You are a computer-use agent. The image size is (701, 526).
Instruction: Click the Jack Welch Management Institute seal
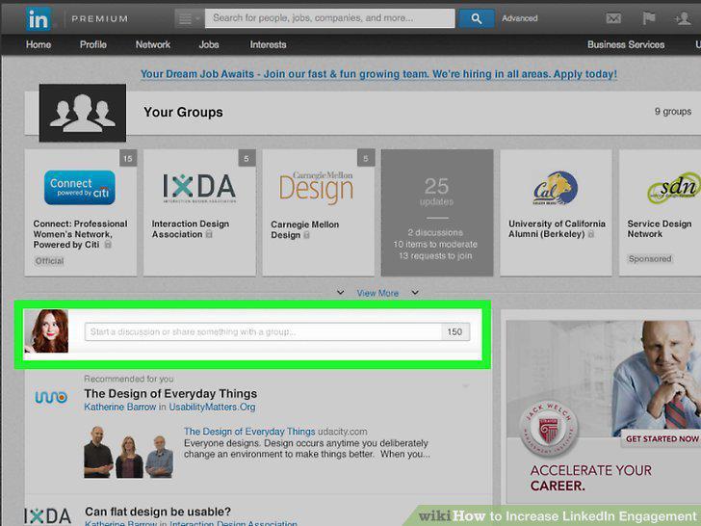(x=549, y=429)
